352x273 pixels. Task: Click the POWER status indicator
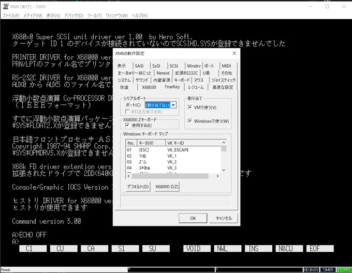tap(344, 270)
